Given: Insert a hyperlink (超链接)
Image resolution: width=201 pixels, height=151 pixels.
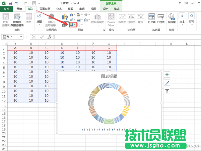Looking at the screenshot, I should [x=172, y=18].
